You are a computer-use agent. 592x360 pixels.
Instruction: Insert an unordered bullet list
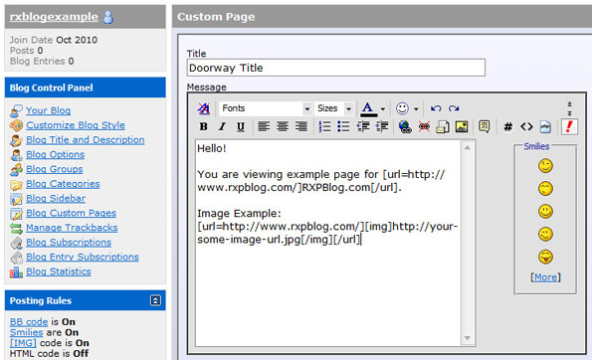point(343,126)
